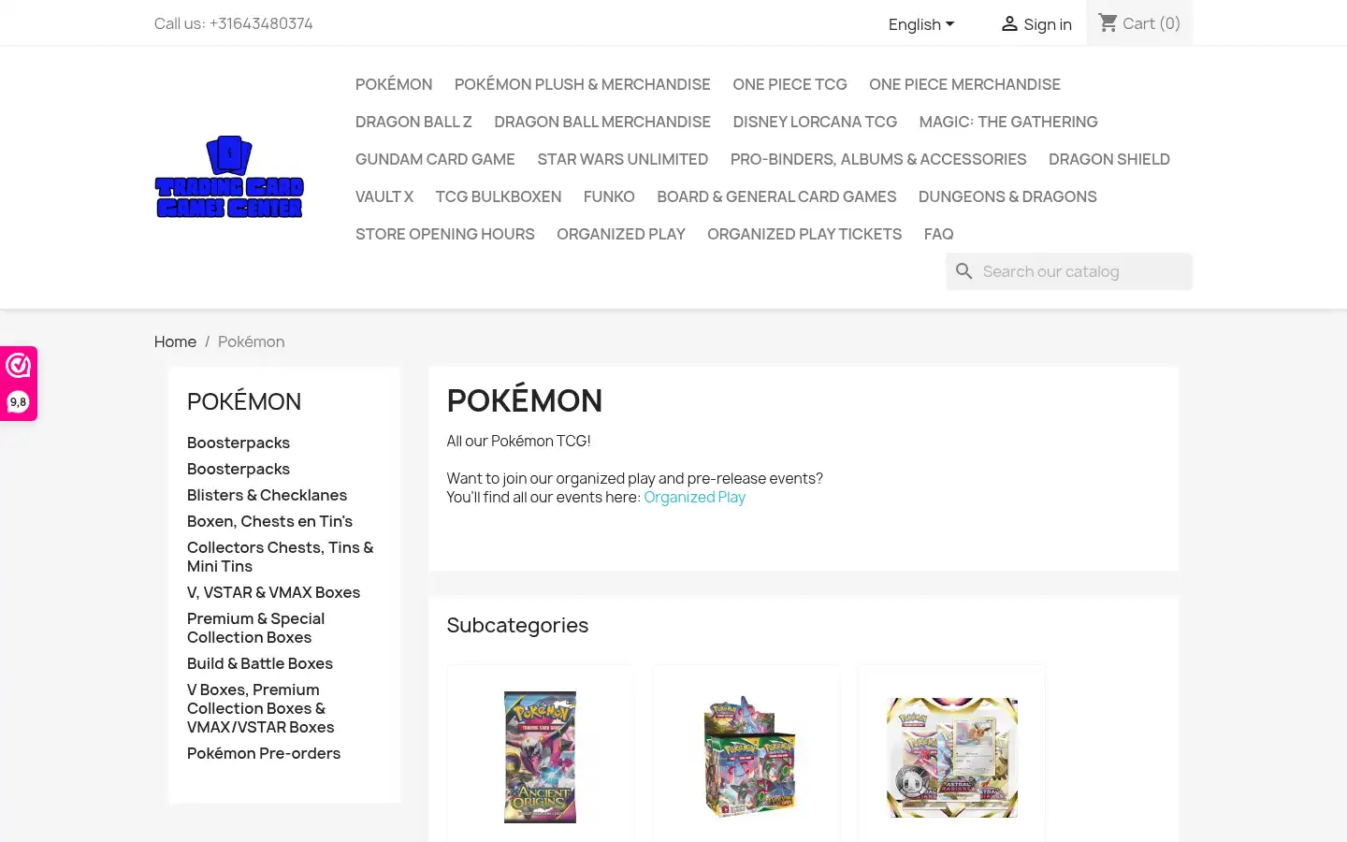View Store Opening Hours

point(445,234)
